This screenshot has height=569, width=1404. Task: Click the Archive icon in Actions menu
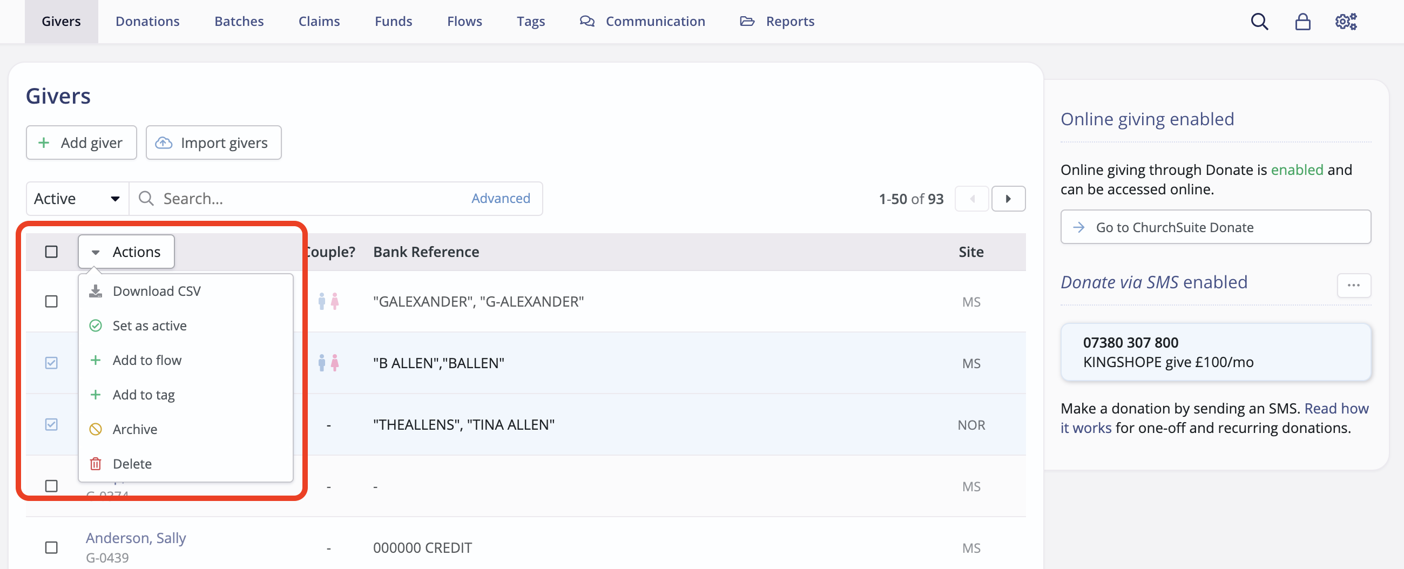coord(96,429)
